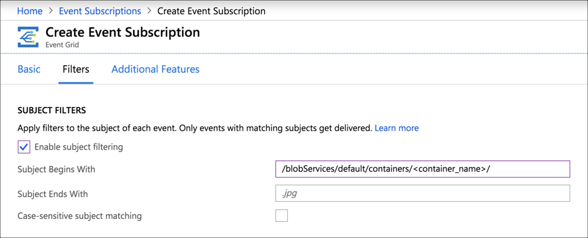Click the Subject Begins With label
The image size is (588, 238).
(56, 169)
